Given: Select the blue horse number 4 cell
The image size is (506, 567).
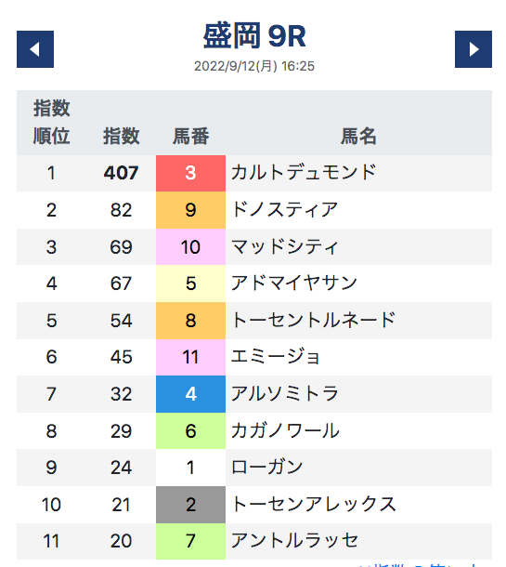Looking at the screenshot, I should click(190, 394).
